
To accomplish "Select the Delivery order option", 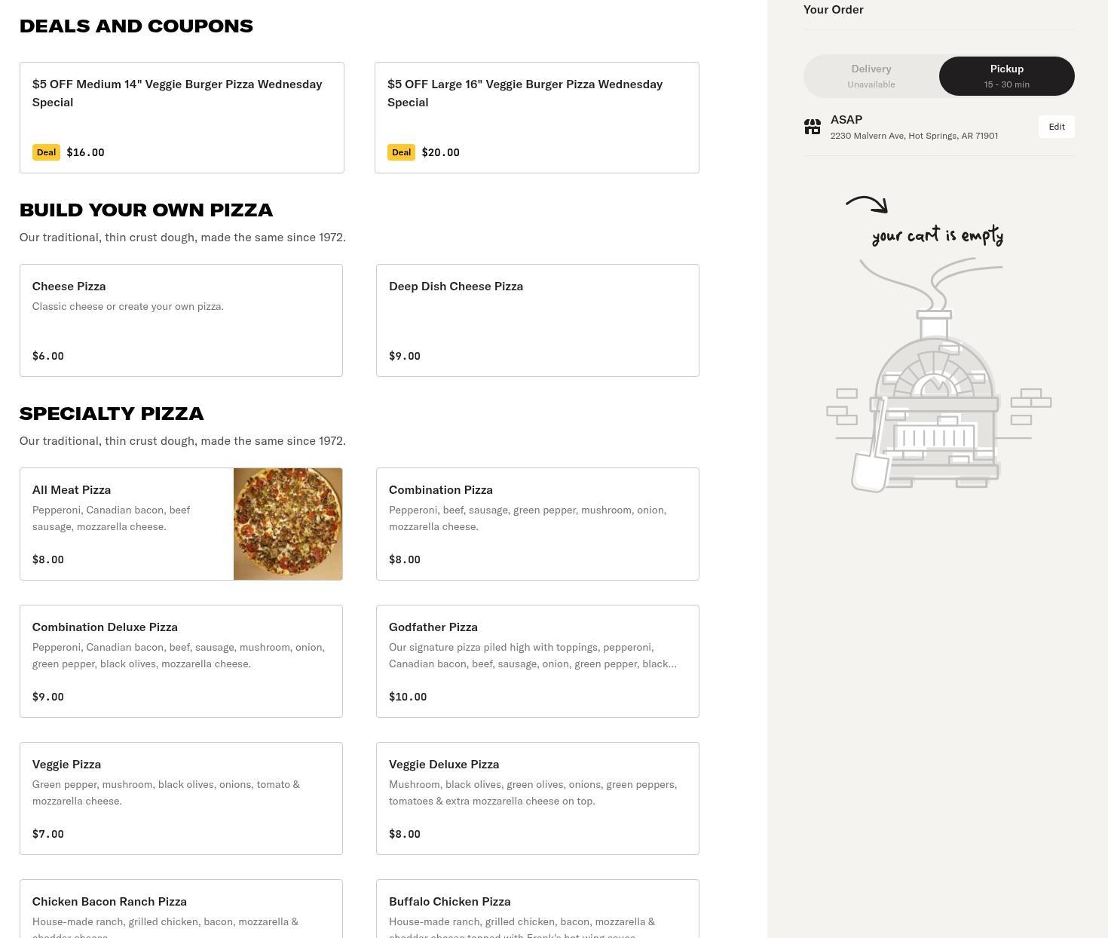I will 871,76.
